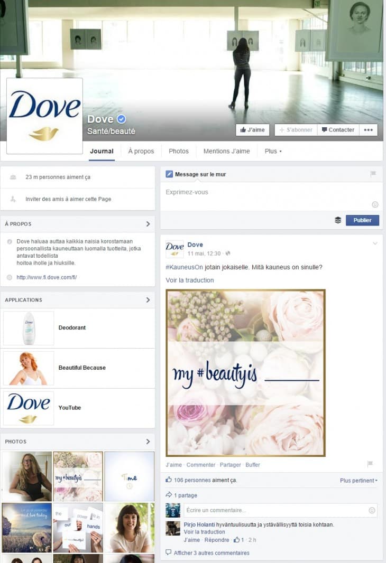Open the large 'my #beautyis' post image

tap(245, 373)
